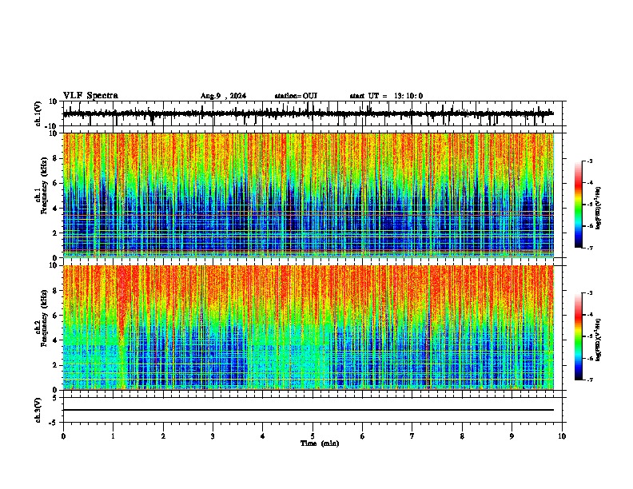The width and height of the screenshot is (633, 489).
Task: Click the ch.3(V) axis label
Action: coord(38,410)
